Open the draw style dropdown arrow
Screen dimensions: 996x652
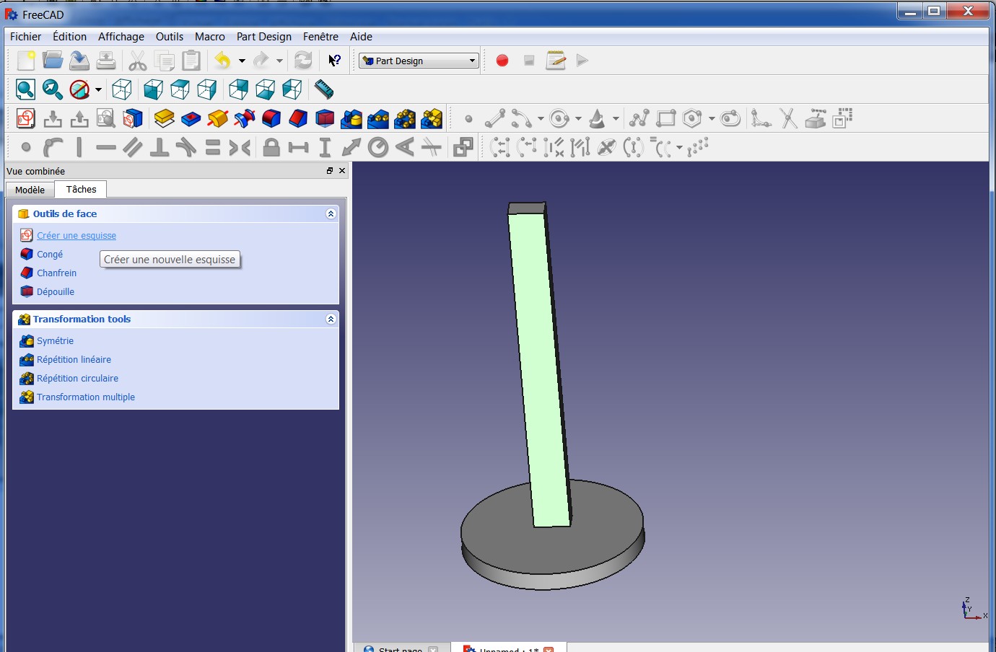point(98,89)
